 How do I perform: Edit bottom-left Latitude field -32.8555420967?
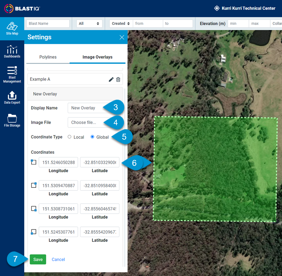100,232
